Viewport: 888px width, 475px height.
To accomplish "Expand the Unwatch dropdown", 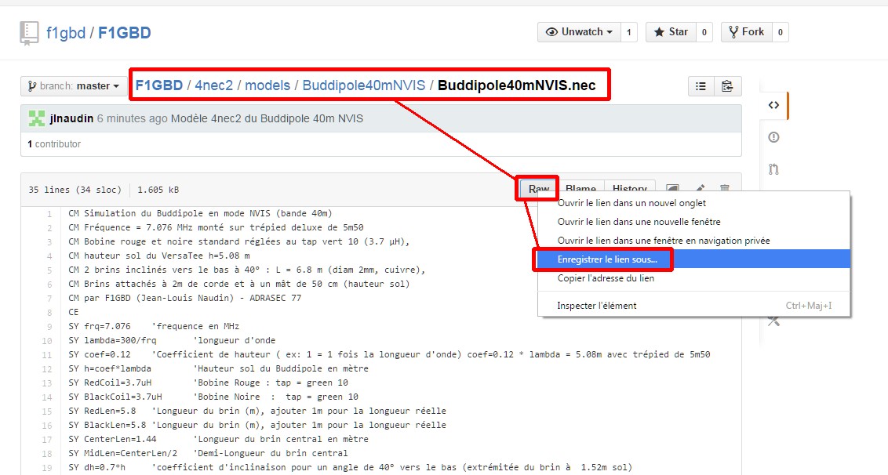I will pyautogui.click(x=580, y=32).
